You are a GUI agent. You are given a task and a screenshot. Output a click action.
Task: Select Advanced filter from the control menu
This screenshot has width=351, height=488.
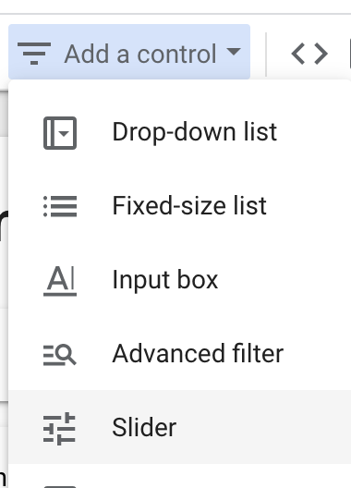[179, 353]
